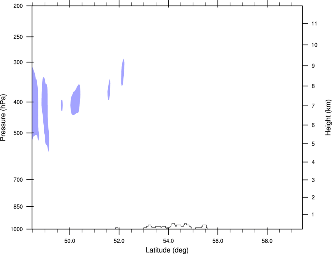Viewport: 332px width, 254px height.
Task: Click the 3 km height label
Action: 313,180
